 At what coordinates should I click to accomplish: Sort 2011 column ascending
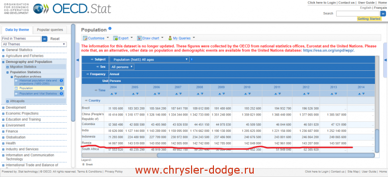pyautogui.click(x=275, y=94)
